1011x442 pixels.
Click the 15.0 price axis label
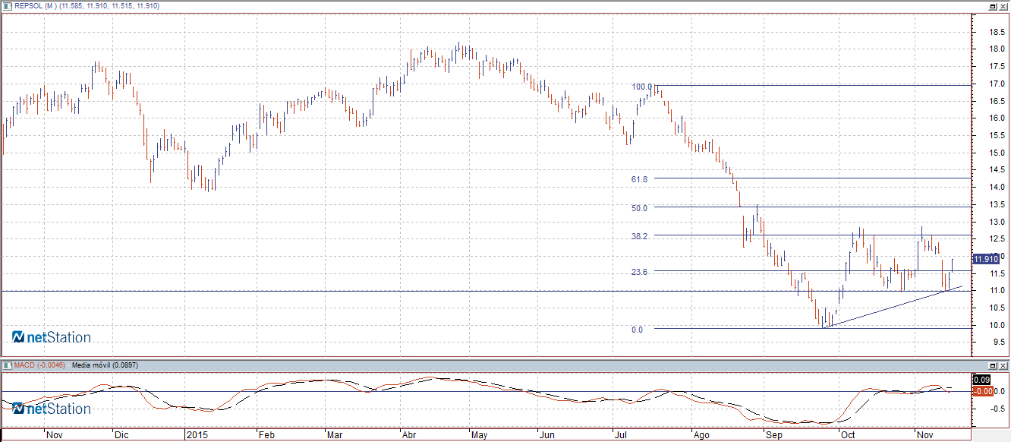pyautogui.click(x=997, y=153)
